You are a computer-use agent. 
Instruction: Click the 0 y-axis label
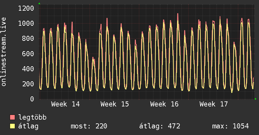click(x=32, y=99)
